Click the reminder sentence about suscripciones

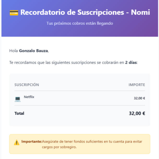coord(73,62)
